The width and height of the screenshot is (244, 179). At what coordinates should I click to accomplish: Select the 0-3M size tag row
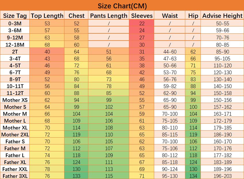click(x=15, y=24)
